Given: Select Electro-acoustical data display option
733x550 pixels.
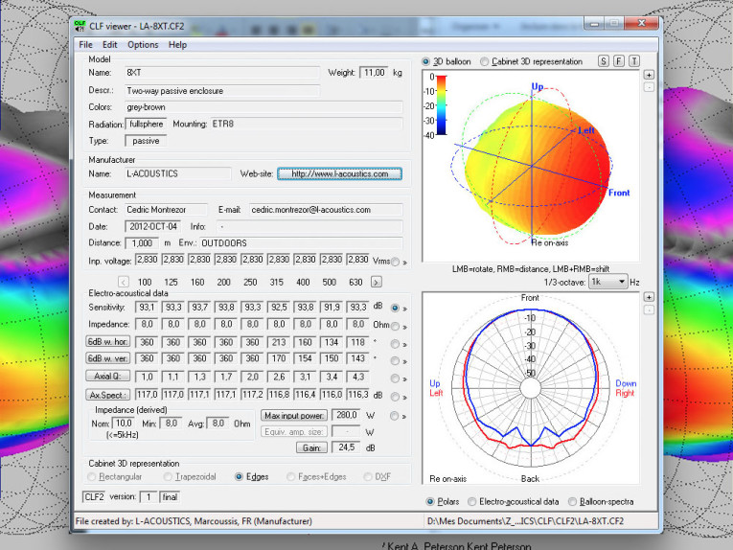Looking at the screenshot, I should point(514,501).
